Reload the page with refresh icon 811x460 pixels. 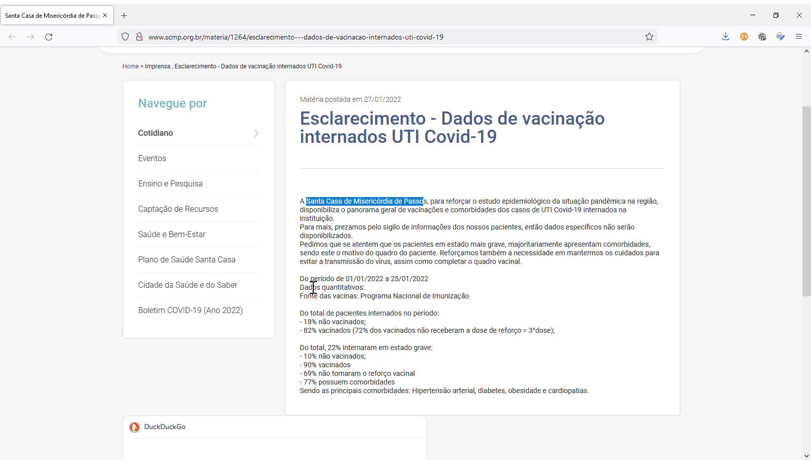(x=49, y=36)
